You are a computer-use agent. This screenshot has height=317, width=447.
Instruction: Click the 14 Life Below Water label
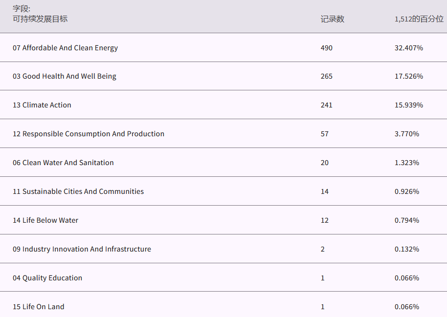[45, 220]
